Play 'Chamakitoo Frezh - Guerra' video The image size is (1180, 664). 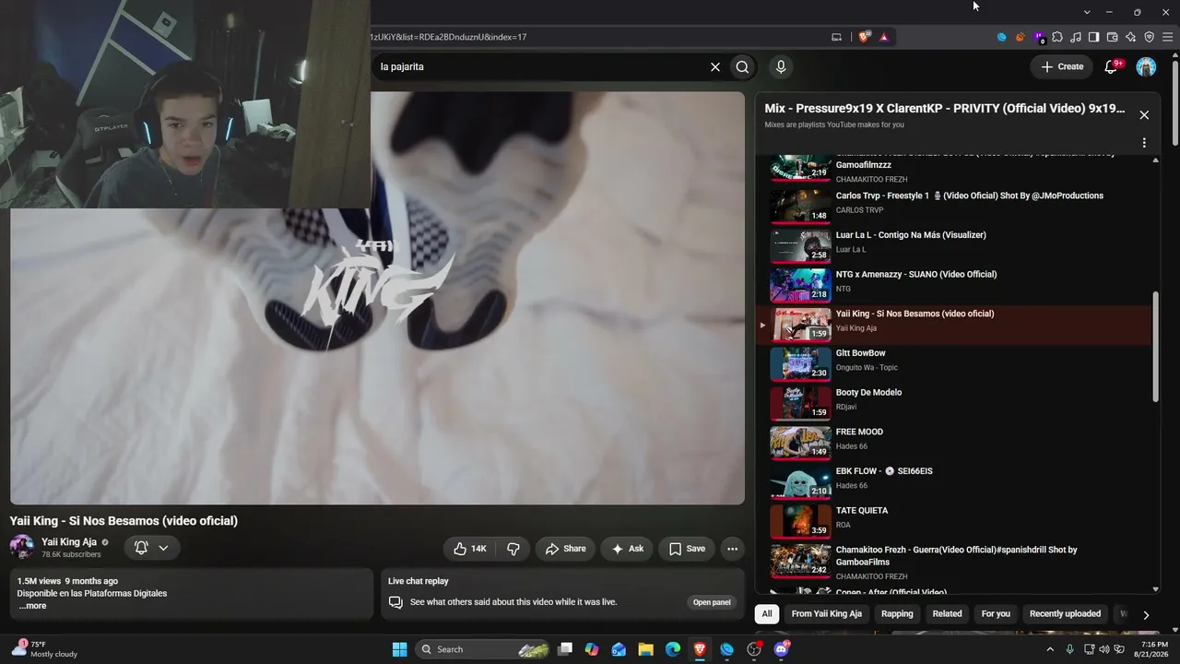click(x=955, y=562)
